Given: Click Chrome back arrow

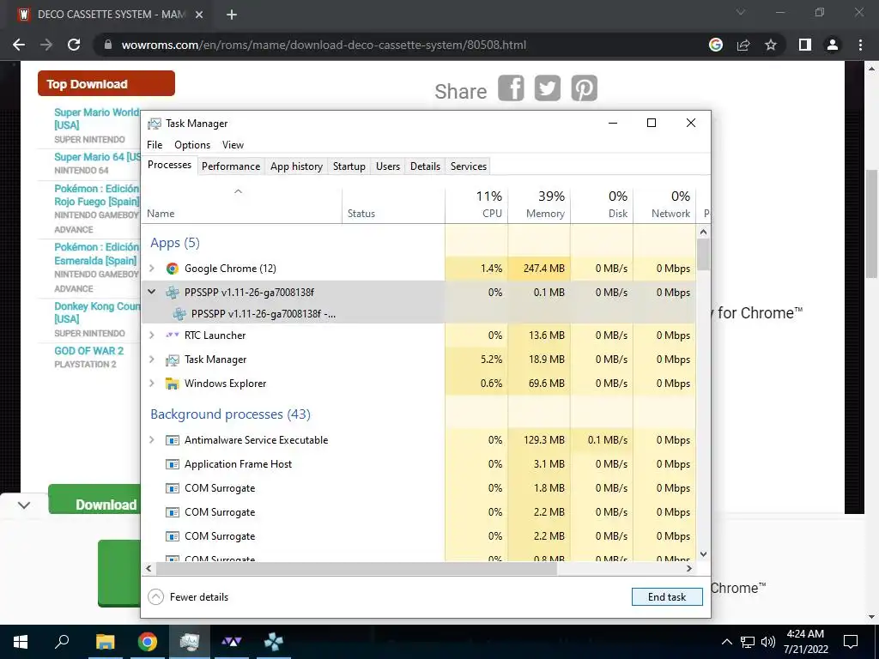Looking at the screenshot, I should [x=19, y=45].
